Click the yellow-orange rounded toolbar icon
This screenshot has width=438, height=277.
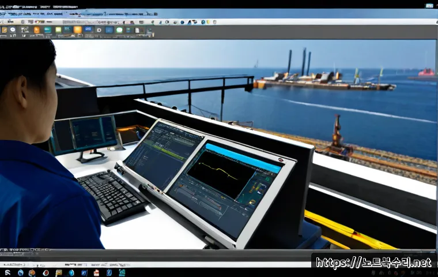pyautogui.click(x=78, y=29)
